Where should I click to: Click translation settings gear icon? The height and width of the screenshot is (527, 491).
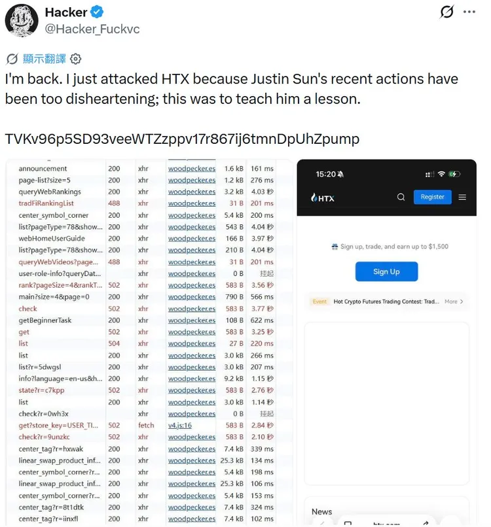coord(76,59)
